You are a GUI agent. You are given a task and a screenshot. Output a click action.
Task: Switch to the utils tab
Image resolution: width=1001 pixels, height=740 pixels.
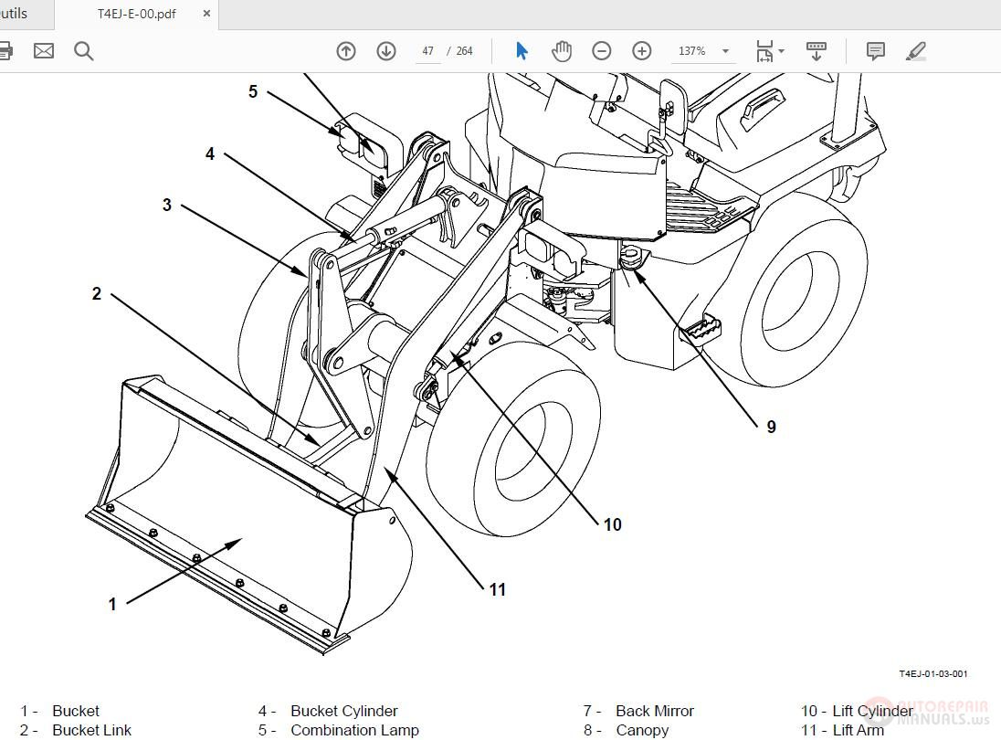18,14
